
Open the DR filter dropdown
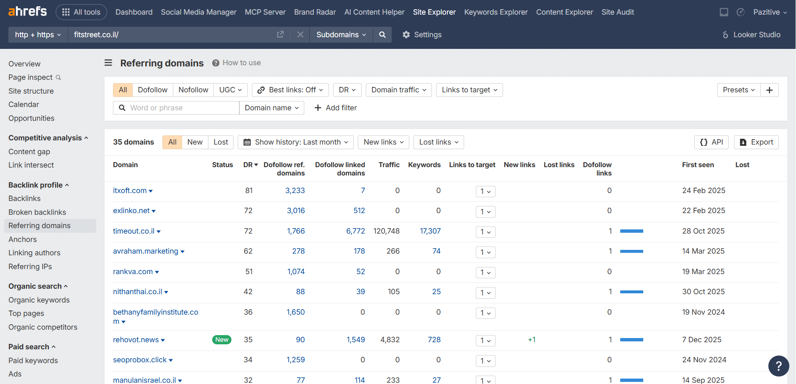click(347, 90)
